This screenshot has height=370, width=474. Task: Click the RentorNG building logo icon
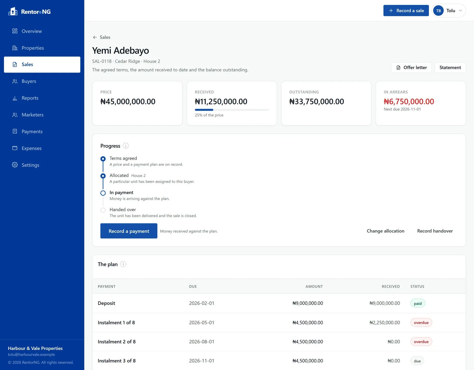[x=13, y=11]
